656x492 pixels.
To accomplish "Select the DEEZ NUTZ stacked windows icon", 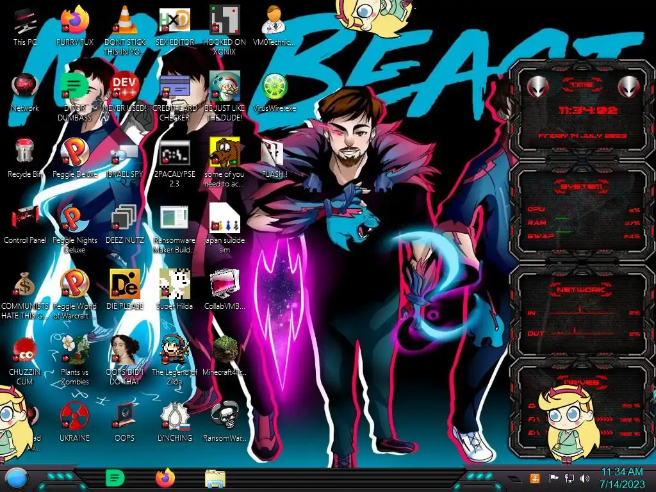I will pyautogui.click(x=125, y=225).
